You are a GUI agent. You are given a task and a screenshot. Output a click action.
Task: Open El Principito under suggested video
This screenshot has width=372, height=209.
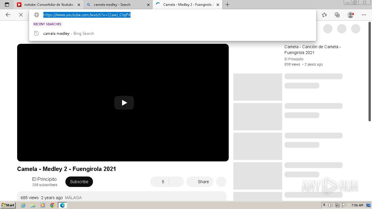(294, 59)
